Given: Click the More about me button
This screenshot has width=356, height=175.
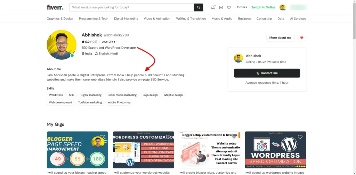Looking at the screenshot, I should [x=280, y=37].
